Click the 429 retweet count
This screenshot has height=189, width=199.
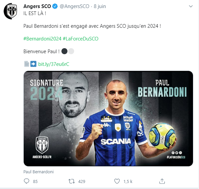82,182
